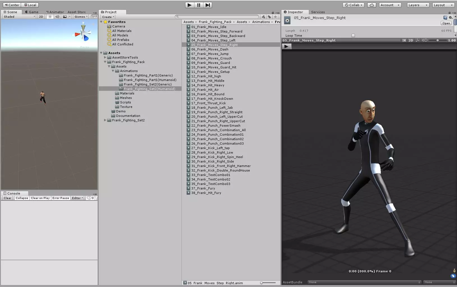
Task: Toggle IK in the animation preview
Action: coord(404,40)
